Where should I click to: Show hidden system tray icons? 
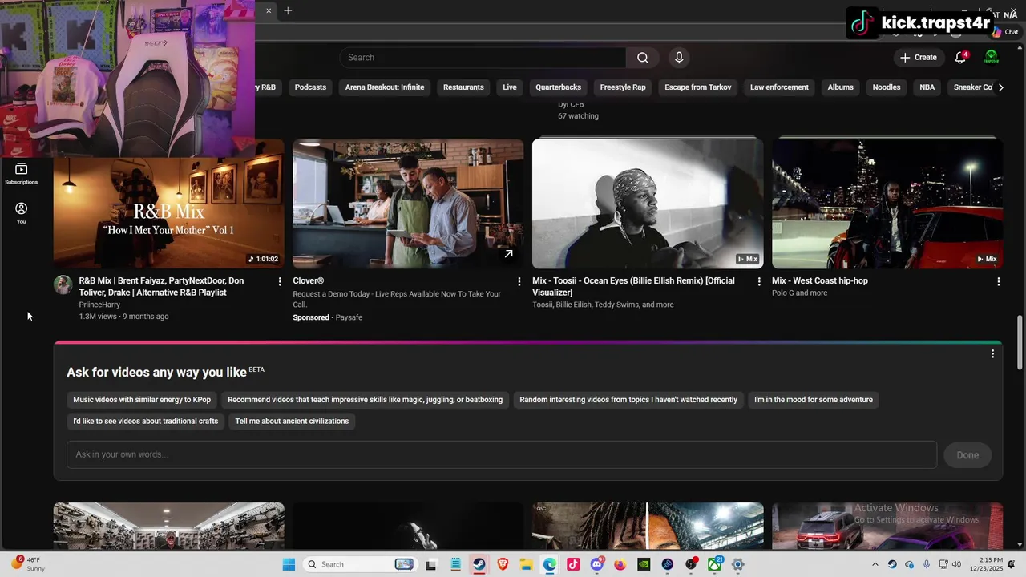pos(875,564)
